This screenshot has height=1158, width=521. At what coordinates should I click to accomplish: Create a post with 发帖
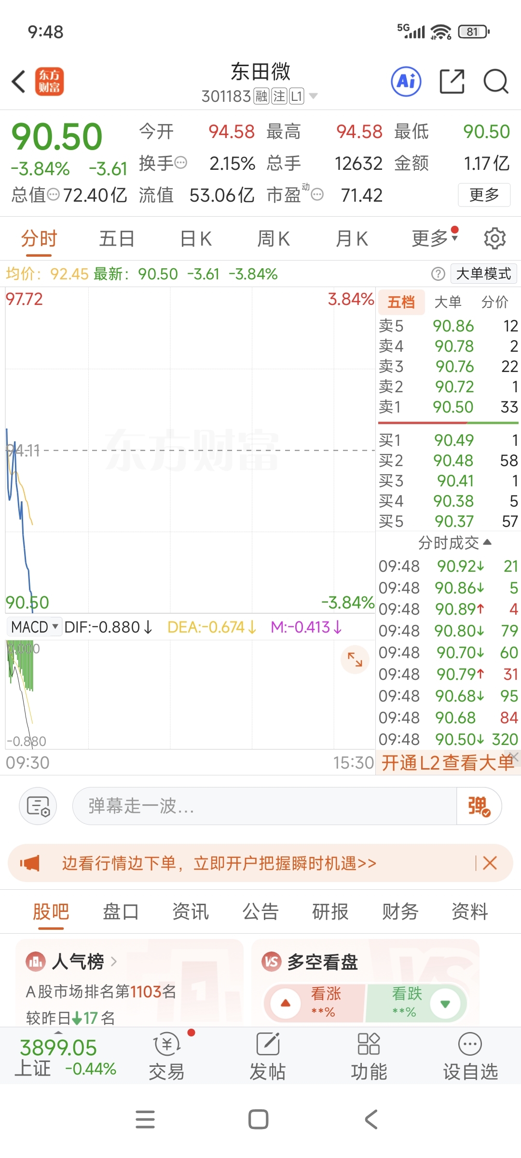[268, 1057]
